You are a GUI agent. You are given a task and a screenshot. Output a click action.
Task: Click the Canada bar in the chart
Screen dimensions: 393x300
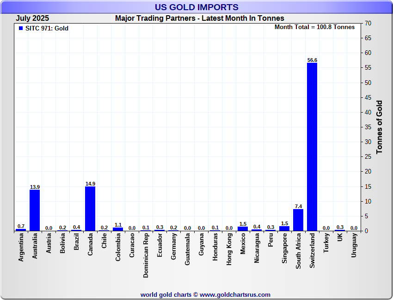coord(90,209)
